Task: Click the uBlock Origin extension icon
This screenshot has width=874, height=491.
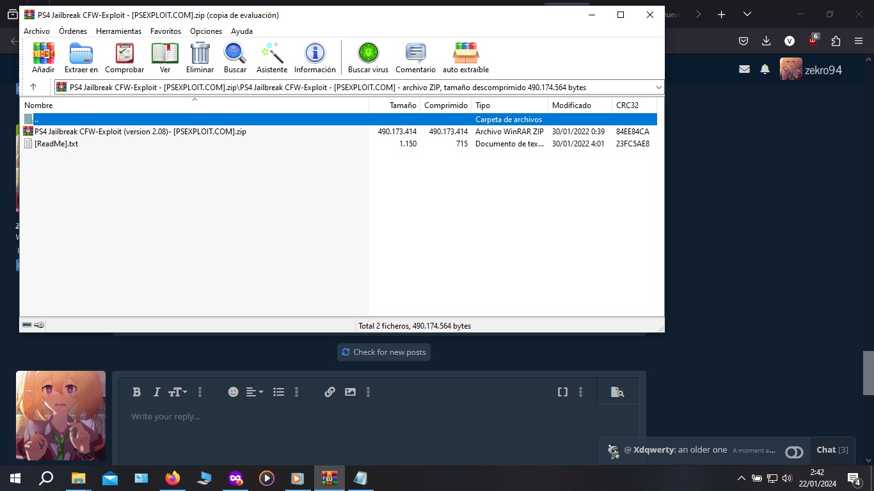Action: (x=813, y=40)
